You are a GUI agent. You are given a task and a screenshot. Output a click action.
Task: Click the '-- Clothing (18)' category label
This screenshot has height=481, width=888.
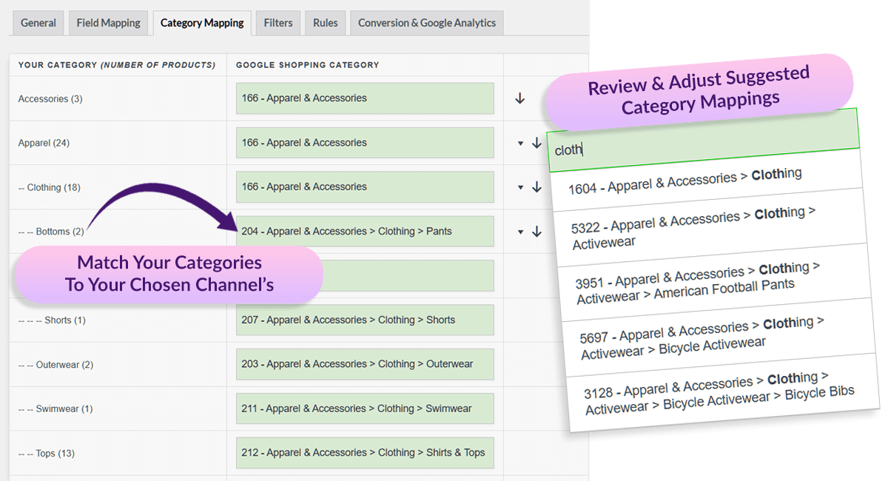[50, 187]
